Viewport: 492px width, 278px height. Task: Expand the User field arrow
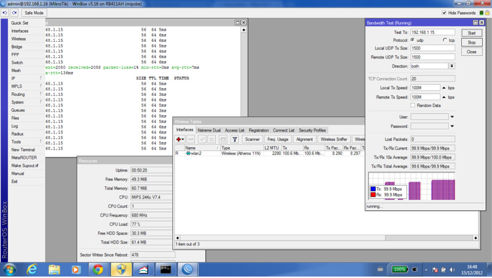pos(452,117)
